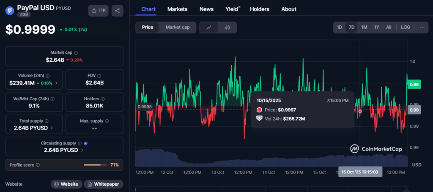Open the Whitepaper link button
The width and height of the screenshot is (433, 192).
104,184
